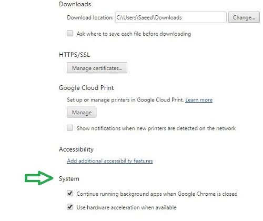This screenshot has width=263, height=221.
Task: Click 'Use hardware acceleration when available' label text
Action: 126,207
